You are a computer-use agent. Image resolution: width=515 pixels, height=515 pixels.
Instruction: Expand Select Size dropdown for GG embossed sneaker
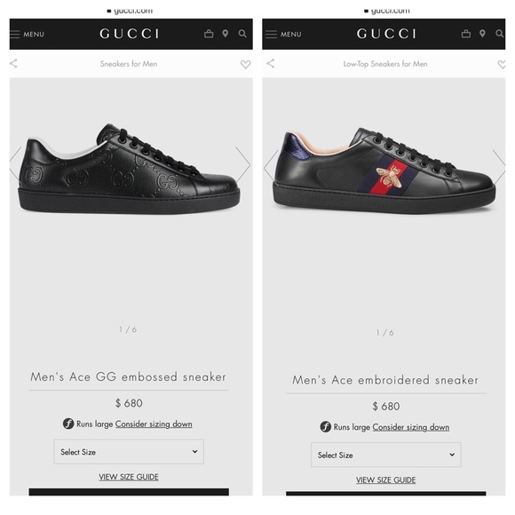tap(129, 452)
